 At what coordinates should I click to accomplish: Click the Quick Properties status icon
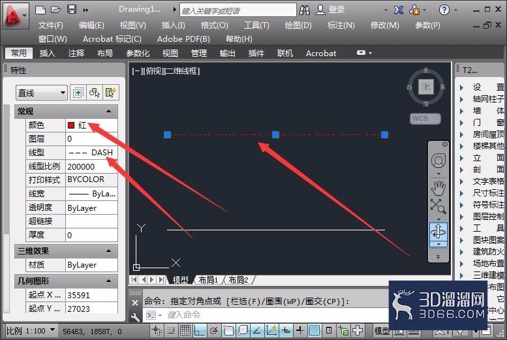coord(329,330)
